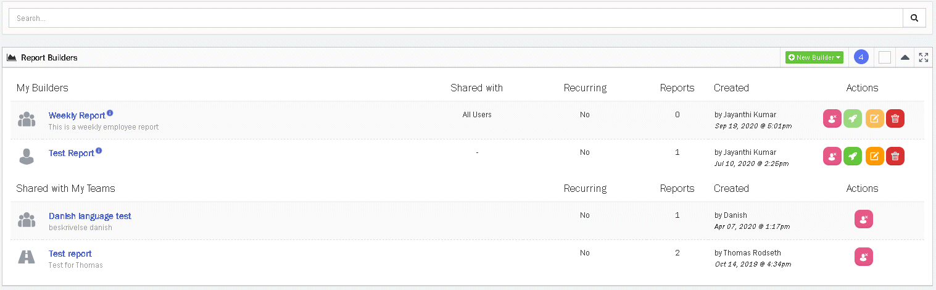Viewport: 936px width, 290px height.
Task: Click info icon beside Weekly Report
Action: [x=110, y=113]
